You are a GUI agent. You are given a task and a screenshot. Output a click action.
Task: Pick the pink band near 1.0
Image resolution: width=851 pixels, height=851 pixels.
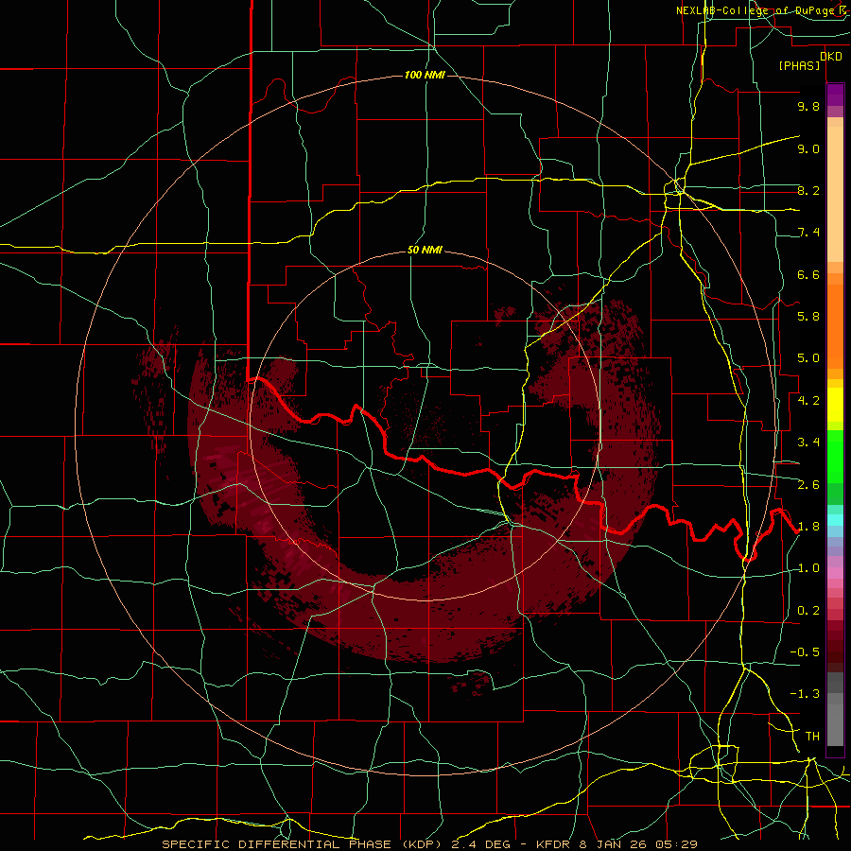(835, 572)
